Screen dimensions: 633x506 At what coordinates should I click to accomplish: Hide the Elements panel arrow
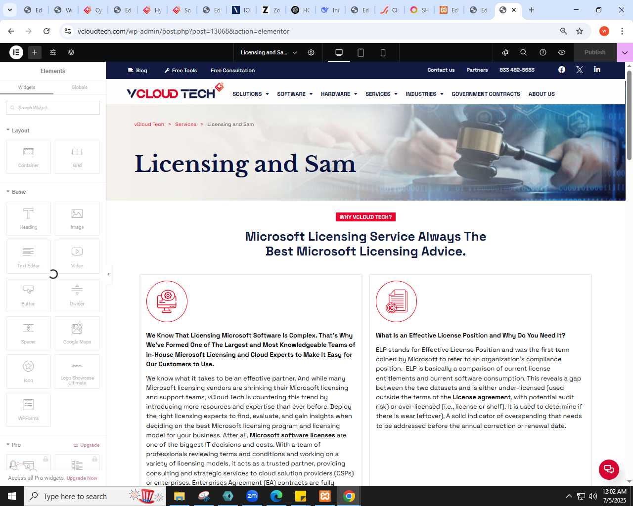click(x=109, y=274)
